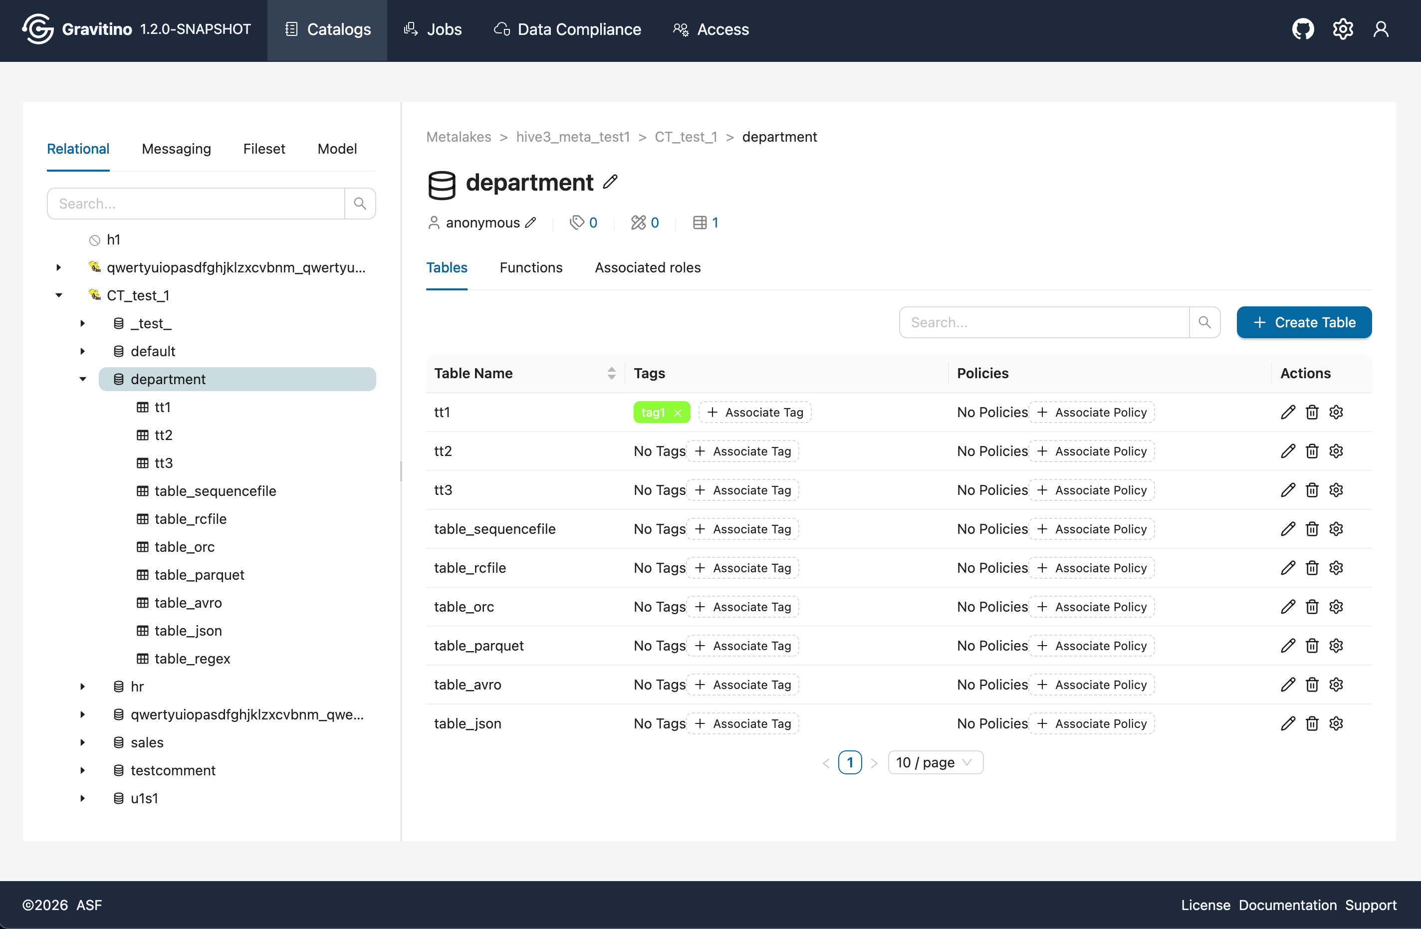Collapse the CT_test_1 catalog node
This screenshot has height=929, width=1421.
click(59, 295)
